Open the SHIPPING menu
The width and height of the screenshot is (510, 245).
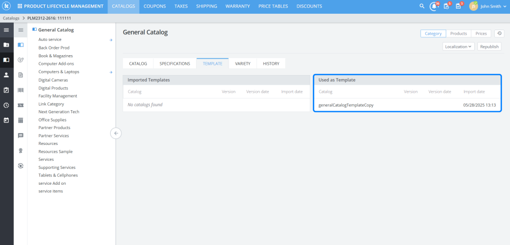[x=207, y=6]
